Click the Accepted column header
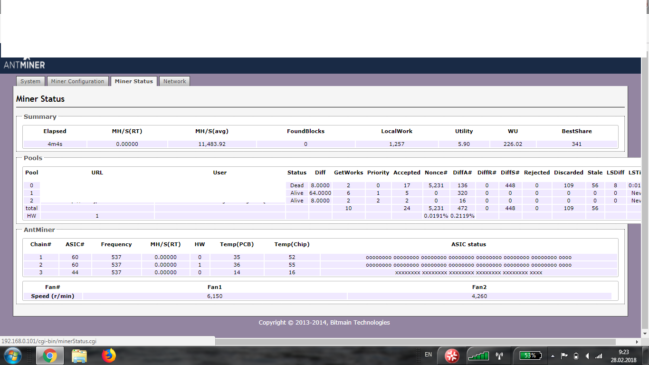The height and width of the screenshot is (365, 649). [407, 173]
